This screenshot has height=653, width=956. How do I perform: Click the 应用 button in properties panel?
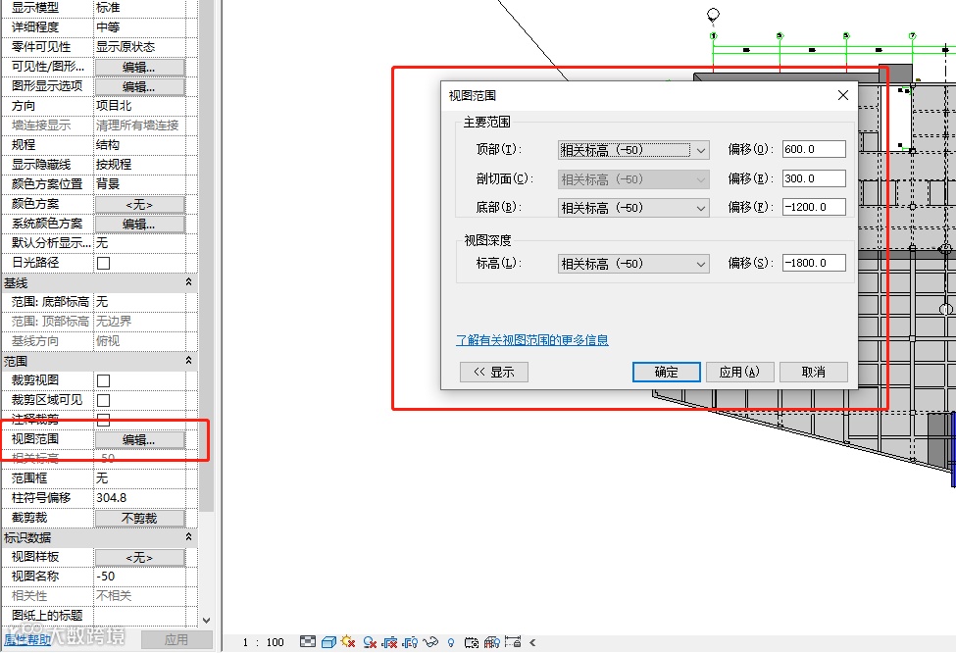176,639
